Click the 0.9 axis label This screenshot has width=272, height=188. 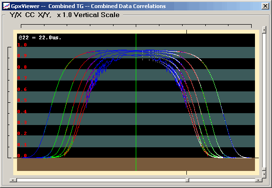[x=22, y=56]
